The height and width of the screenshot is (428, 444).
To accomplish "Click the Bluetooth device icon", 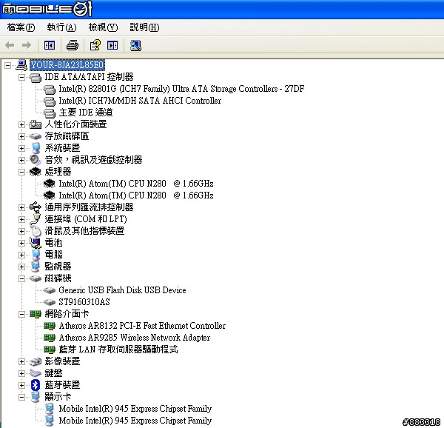I will click(36, 385).
